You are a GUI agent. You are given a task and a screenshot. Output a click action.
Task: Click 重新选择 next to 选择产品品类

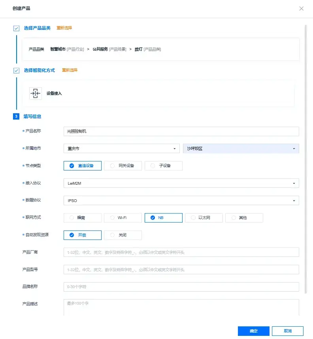(x=64, y=28)
